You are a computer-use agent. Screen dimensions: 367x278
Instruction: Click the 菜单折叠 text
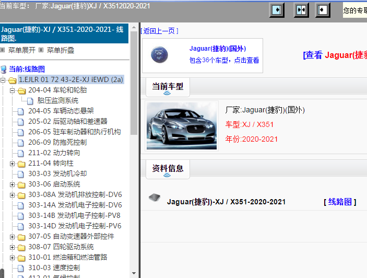point(61,50)
